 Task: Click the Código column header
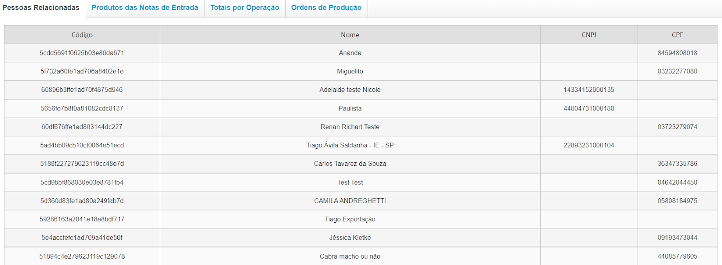[x=82, y=35]
